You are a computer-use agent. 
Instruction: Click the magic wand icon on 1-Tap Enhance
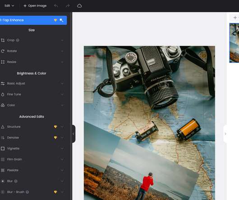pyautogui.click(x=62, y=20)
